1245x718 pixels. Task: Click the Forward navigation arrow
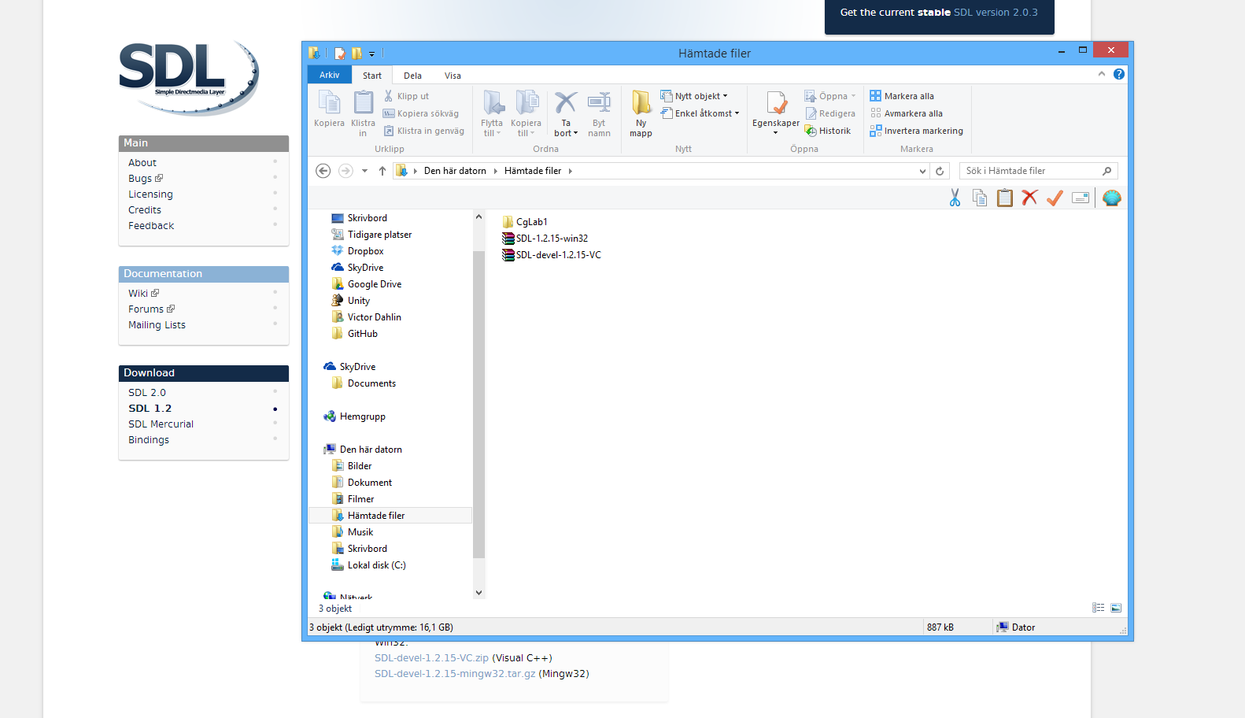tap(345, 171)
